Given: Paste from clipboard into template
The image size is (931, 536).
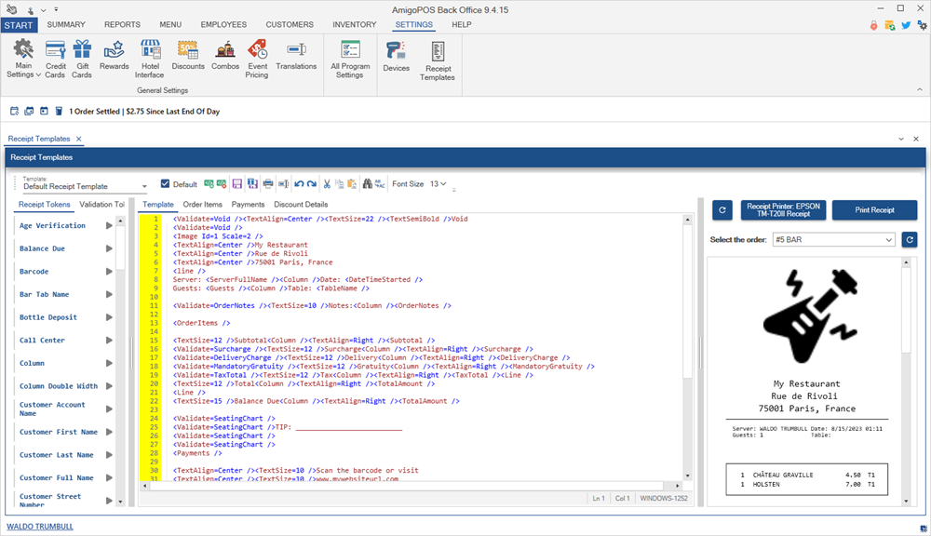Looking at the screenshot, I should pyautogui.click(x=352, y=184).
